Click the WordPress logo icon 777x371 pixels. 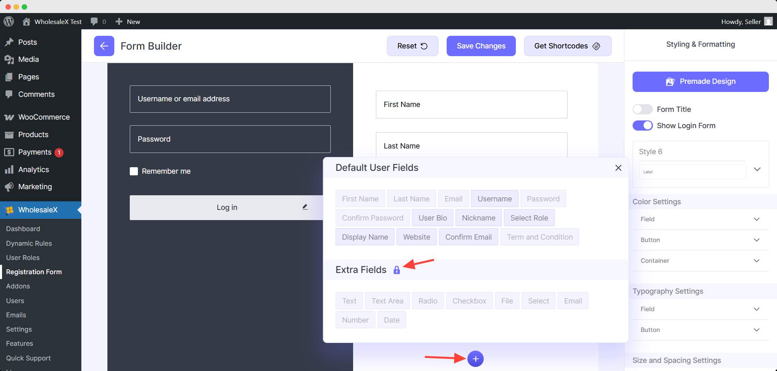point(9,21)
